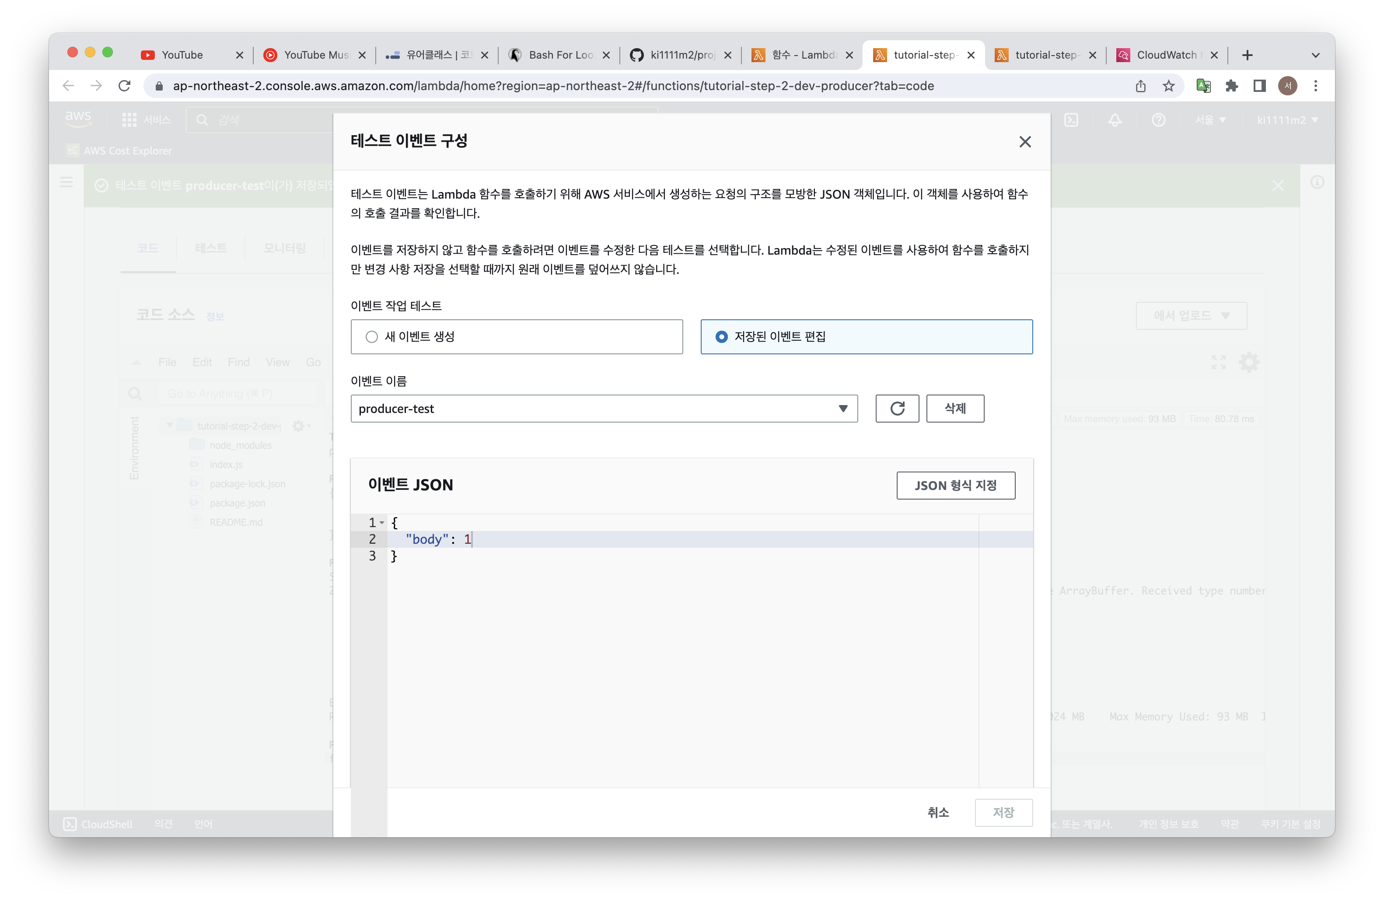This screenshot has height=902, width=1384.
Task: Collapse the JSON fold arrow on line 1
Action: pyautogui.click(x=382, y=522)
